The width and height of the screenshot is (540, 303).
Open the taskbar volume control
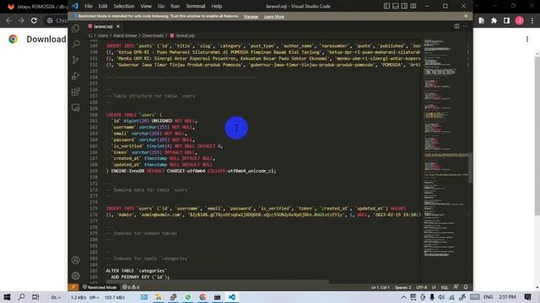click(441, 297)
